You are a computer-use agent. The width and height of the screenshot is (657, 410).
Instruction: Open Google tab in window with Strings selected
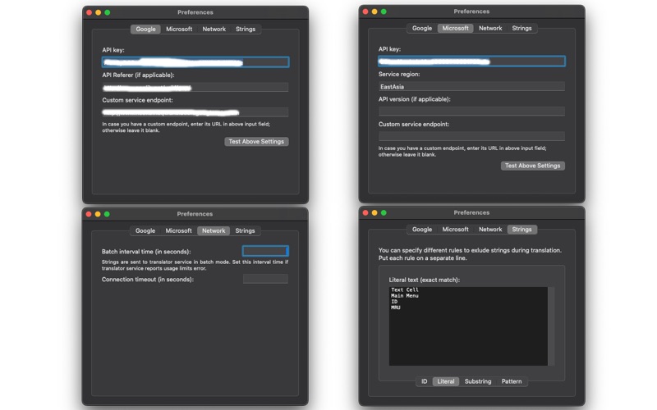(x=422, y=230)
